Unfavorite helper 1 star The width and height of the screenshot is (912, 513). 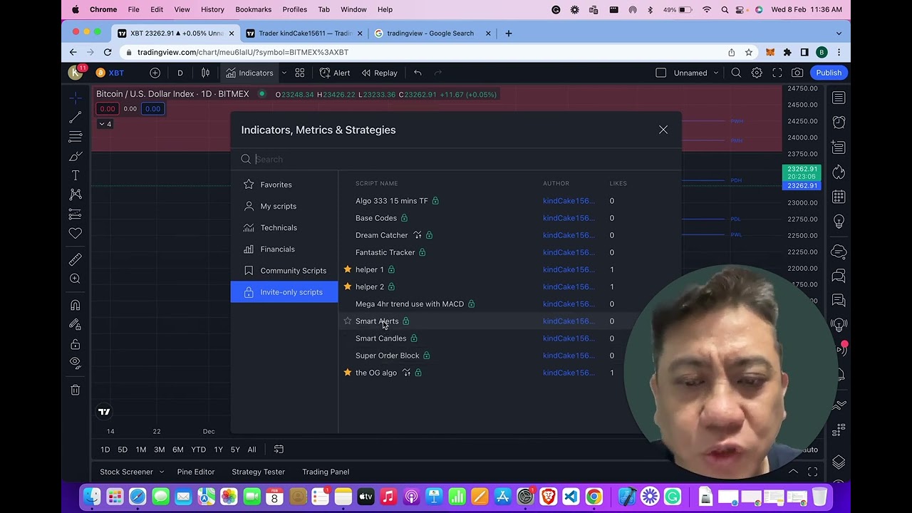click(x=348, y=269)
